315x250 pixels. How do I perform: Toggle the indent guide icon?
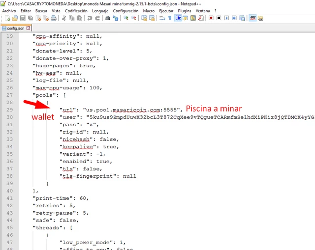tap(178, 18)
